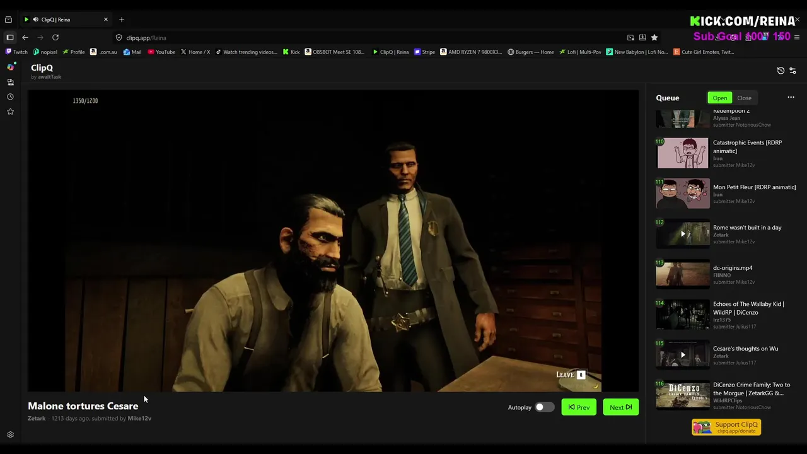This screenshot has width=807, height=454.
Task: Select Catastrophic Events [RDRP animatic] clip
Action: pyautogui.click(x=726, y=153)
